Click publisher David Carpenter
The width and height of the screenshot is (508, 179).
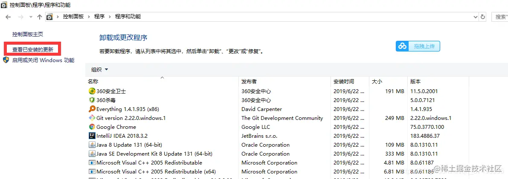click(x=262, y=109)
